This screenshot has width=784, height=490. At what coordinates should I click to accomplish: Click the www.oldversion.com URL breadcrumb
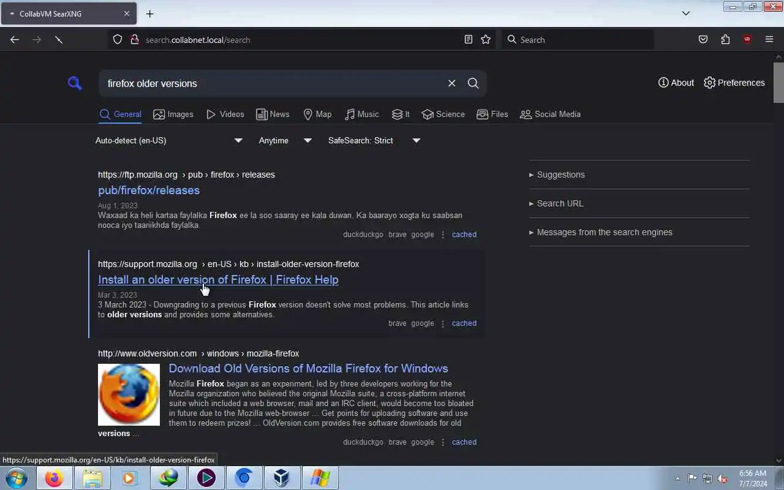coord(198,353)
